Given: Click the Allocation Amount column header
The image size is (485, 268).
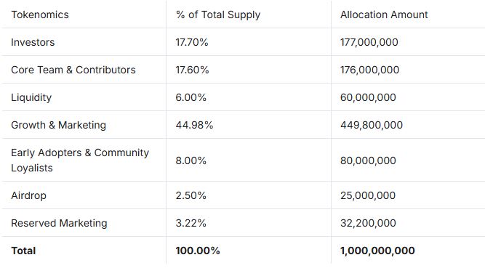Looking at the screenshot, I should [384, 15].
